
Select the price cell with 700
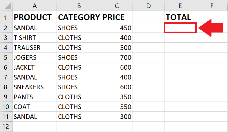coord(117,57)
